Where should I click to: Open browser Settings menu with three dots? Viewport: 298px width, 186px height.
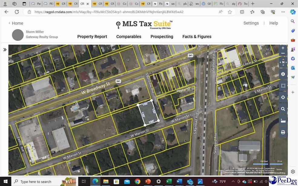coord(283,12)
